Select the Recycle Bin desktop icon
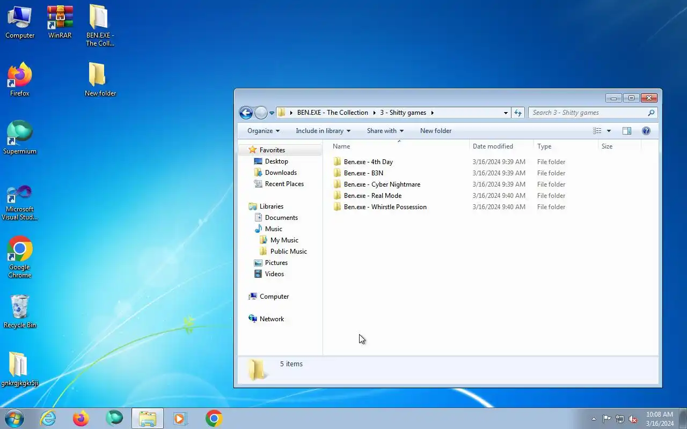687x429 pixels. click(x=20, y=311)
